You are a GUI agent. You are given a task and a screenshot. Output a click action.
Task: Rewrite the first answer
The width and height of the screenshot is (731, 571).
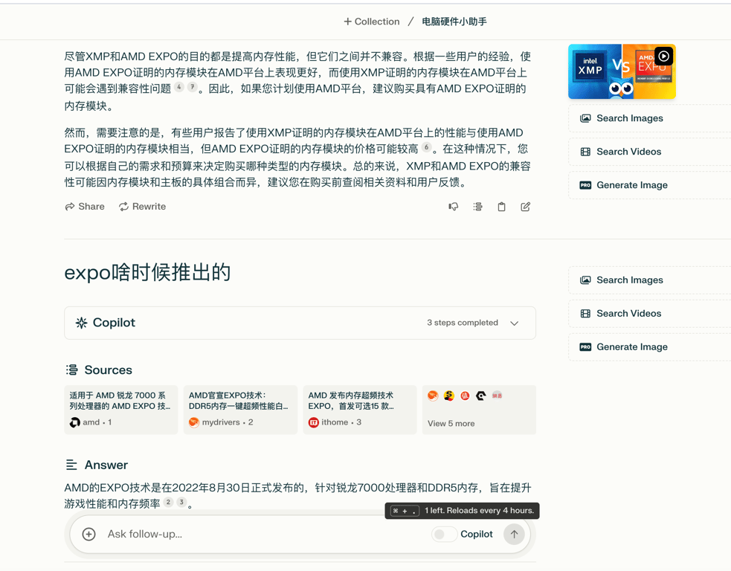[142, 207]
